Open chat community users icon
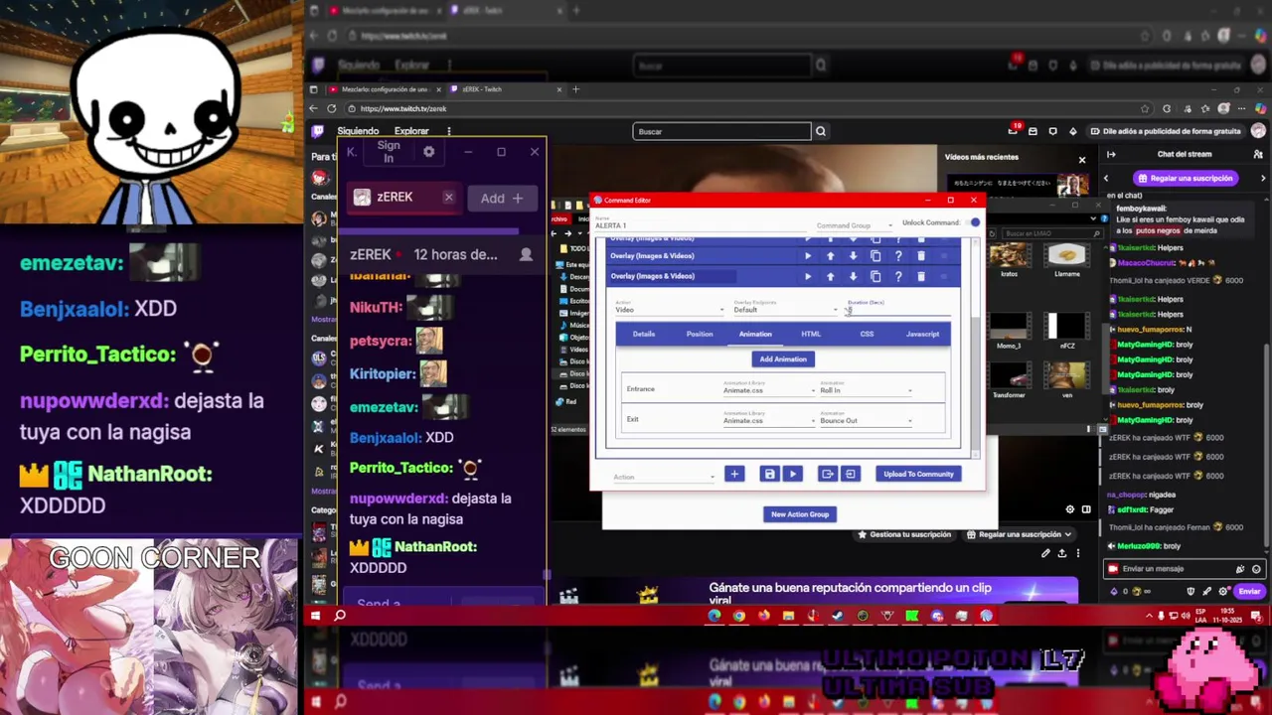The width and height of the screenshot is (1272, 715). pos(1258,154)
